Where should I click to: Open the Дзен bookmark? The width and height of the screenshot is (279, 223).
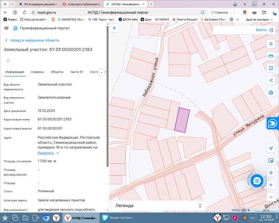[x=146, y=20]
